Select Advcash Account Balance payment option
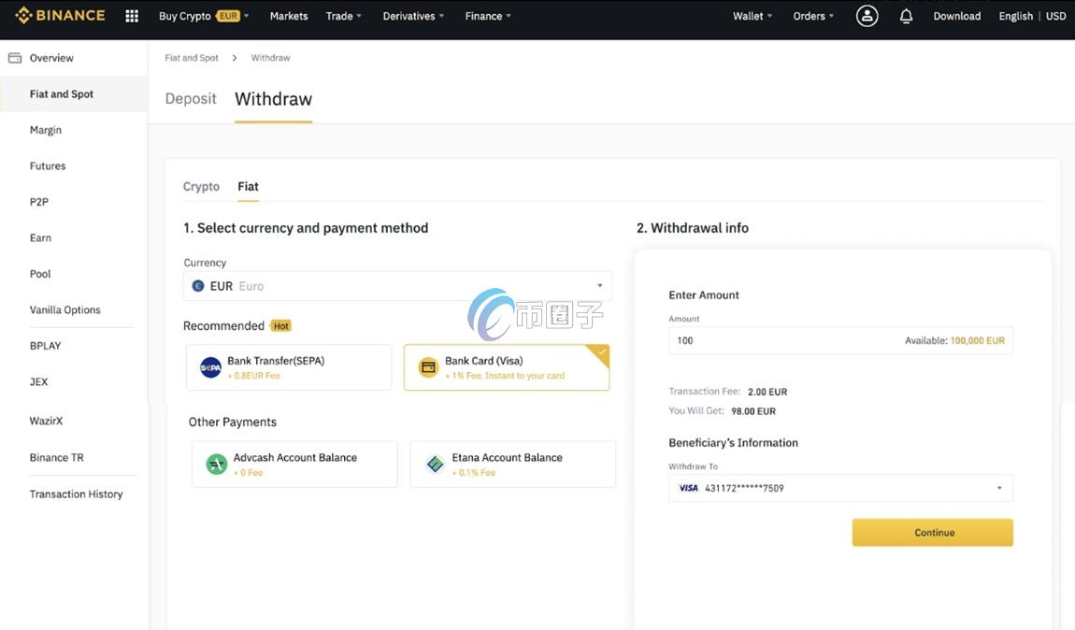Screen dimensions: 1075x630 click(294, 465)
